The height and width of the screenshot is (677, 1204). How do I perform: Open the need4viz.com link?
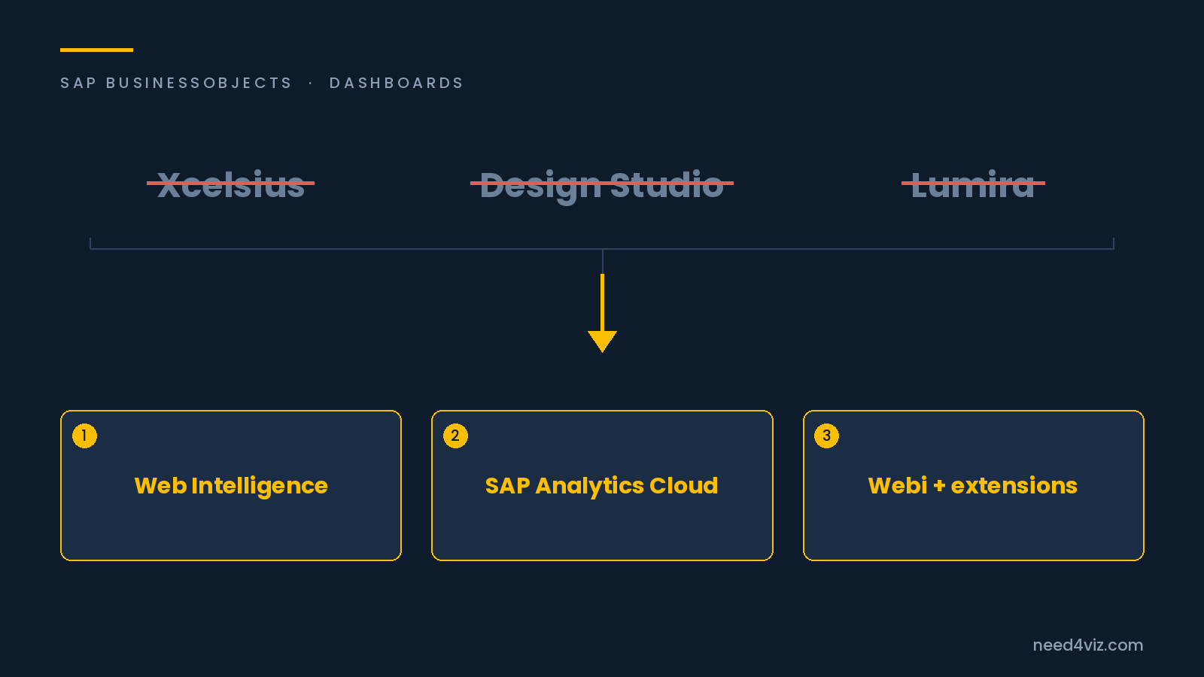[1087, 645]
